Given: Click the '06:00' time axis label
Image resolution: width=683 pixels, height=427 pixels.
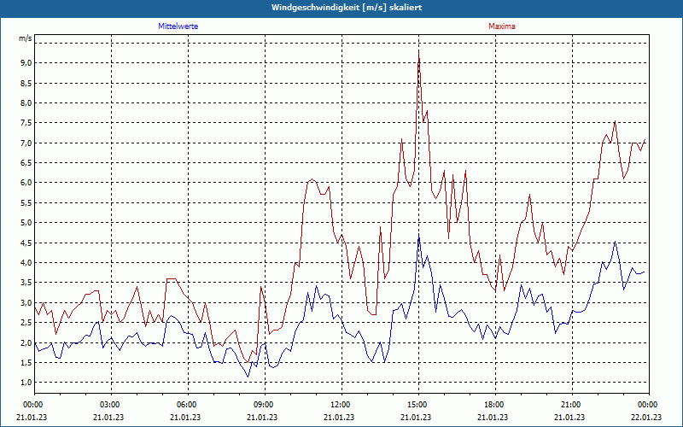Looking at the screenshot, I should click(185, 405).
